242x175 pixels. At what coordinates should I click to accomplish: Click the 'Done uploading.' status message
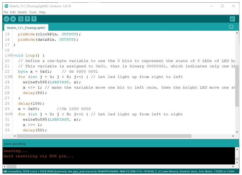pos(15,144)
